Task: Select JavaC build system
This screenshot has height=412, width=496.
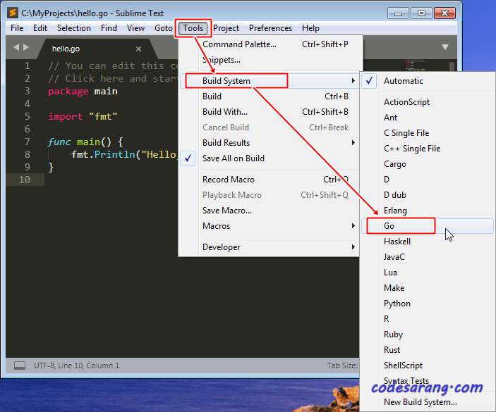Action: (x=428, y=256)
